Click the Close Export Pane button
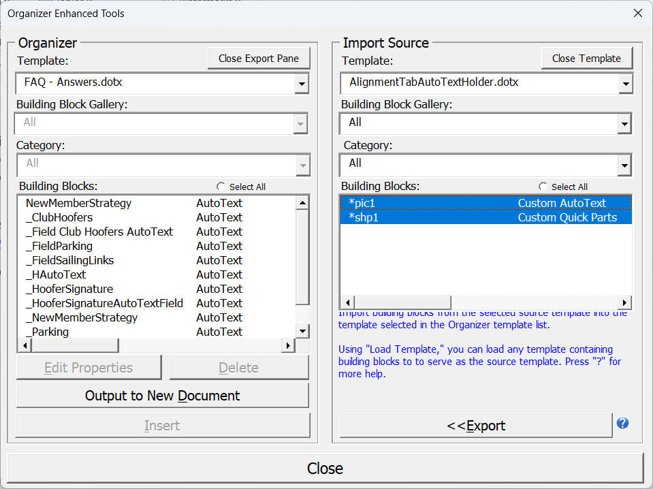Viewport: 653px width, 489px height. [258, 58]
